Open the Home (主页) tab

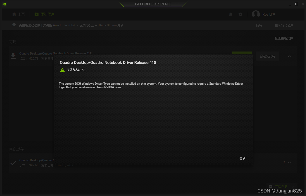(18, 14)
